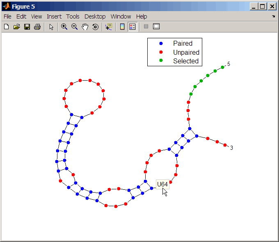
Task: Click the New Figure icon
Action: coord(7,27)
